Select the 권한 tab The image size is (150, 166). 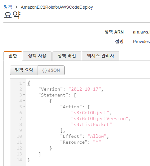13,56
